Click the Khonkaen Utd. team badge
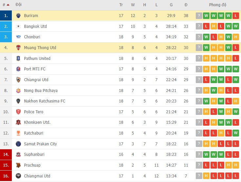The image size is (241, 182). [18, 122]
